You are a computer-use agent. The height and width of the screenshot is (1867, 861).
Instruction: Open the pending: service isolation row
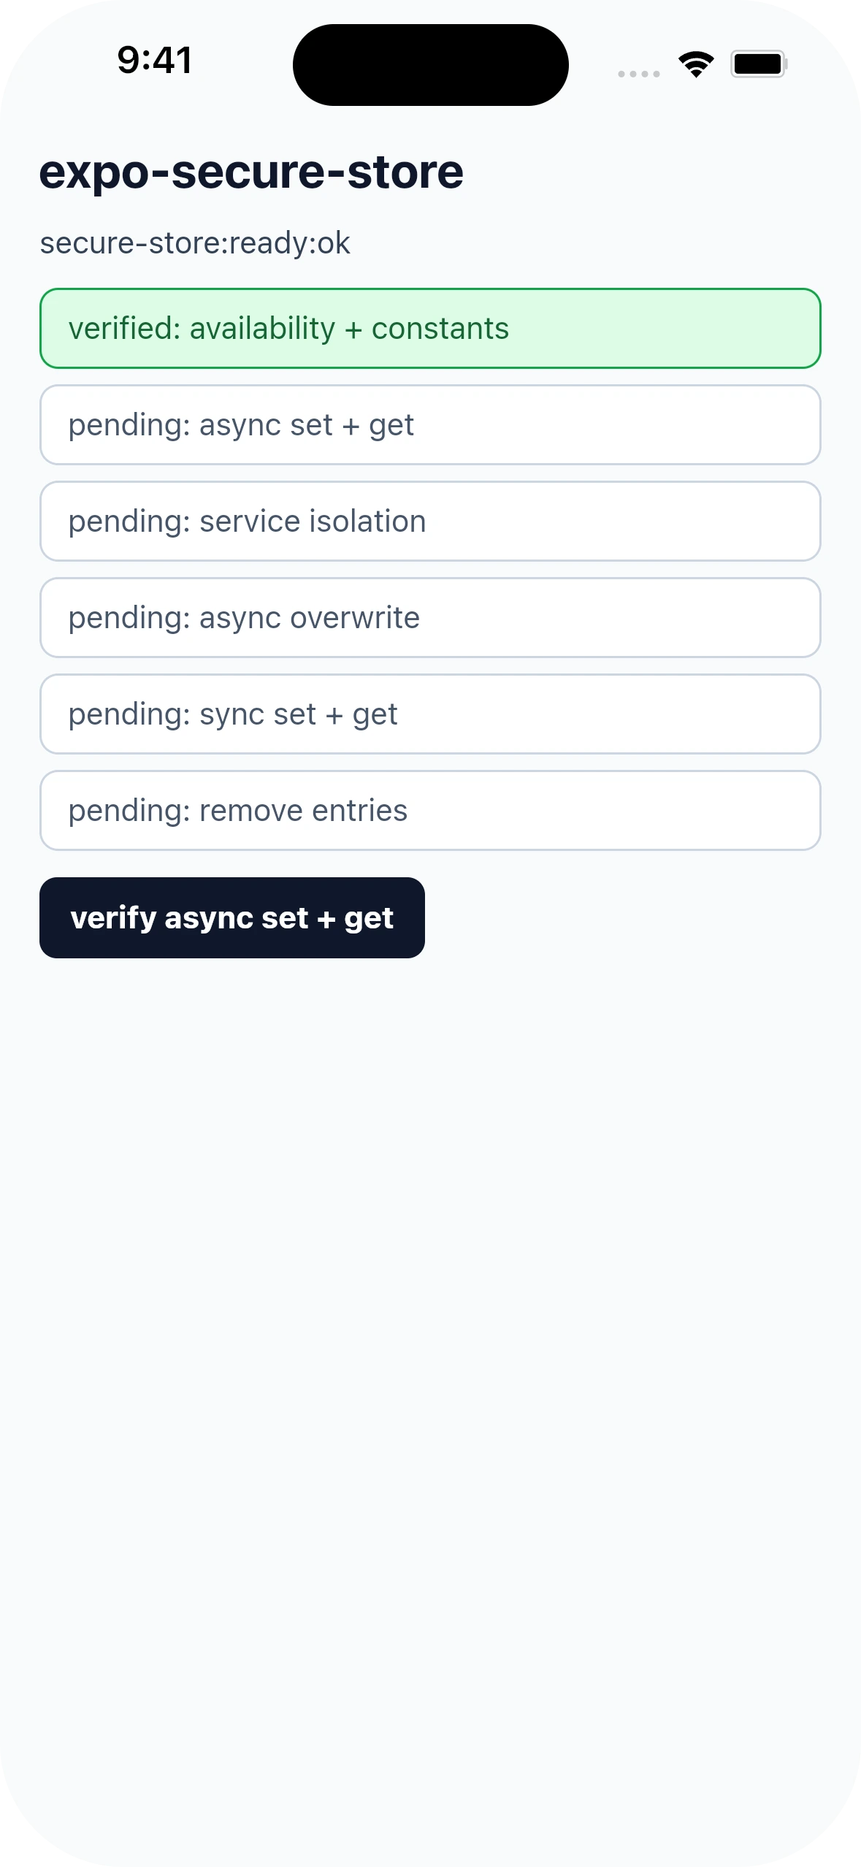(430, 522)
